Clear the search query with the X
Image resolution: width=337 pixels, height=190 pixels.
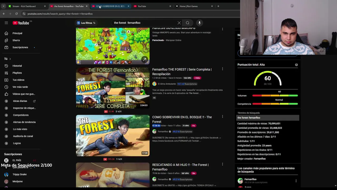[179, 23]
